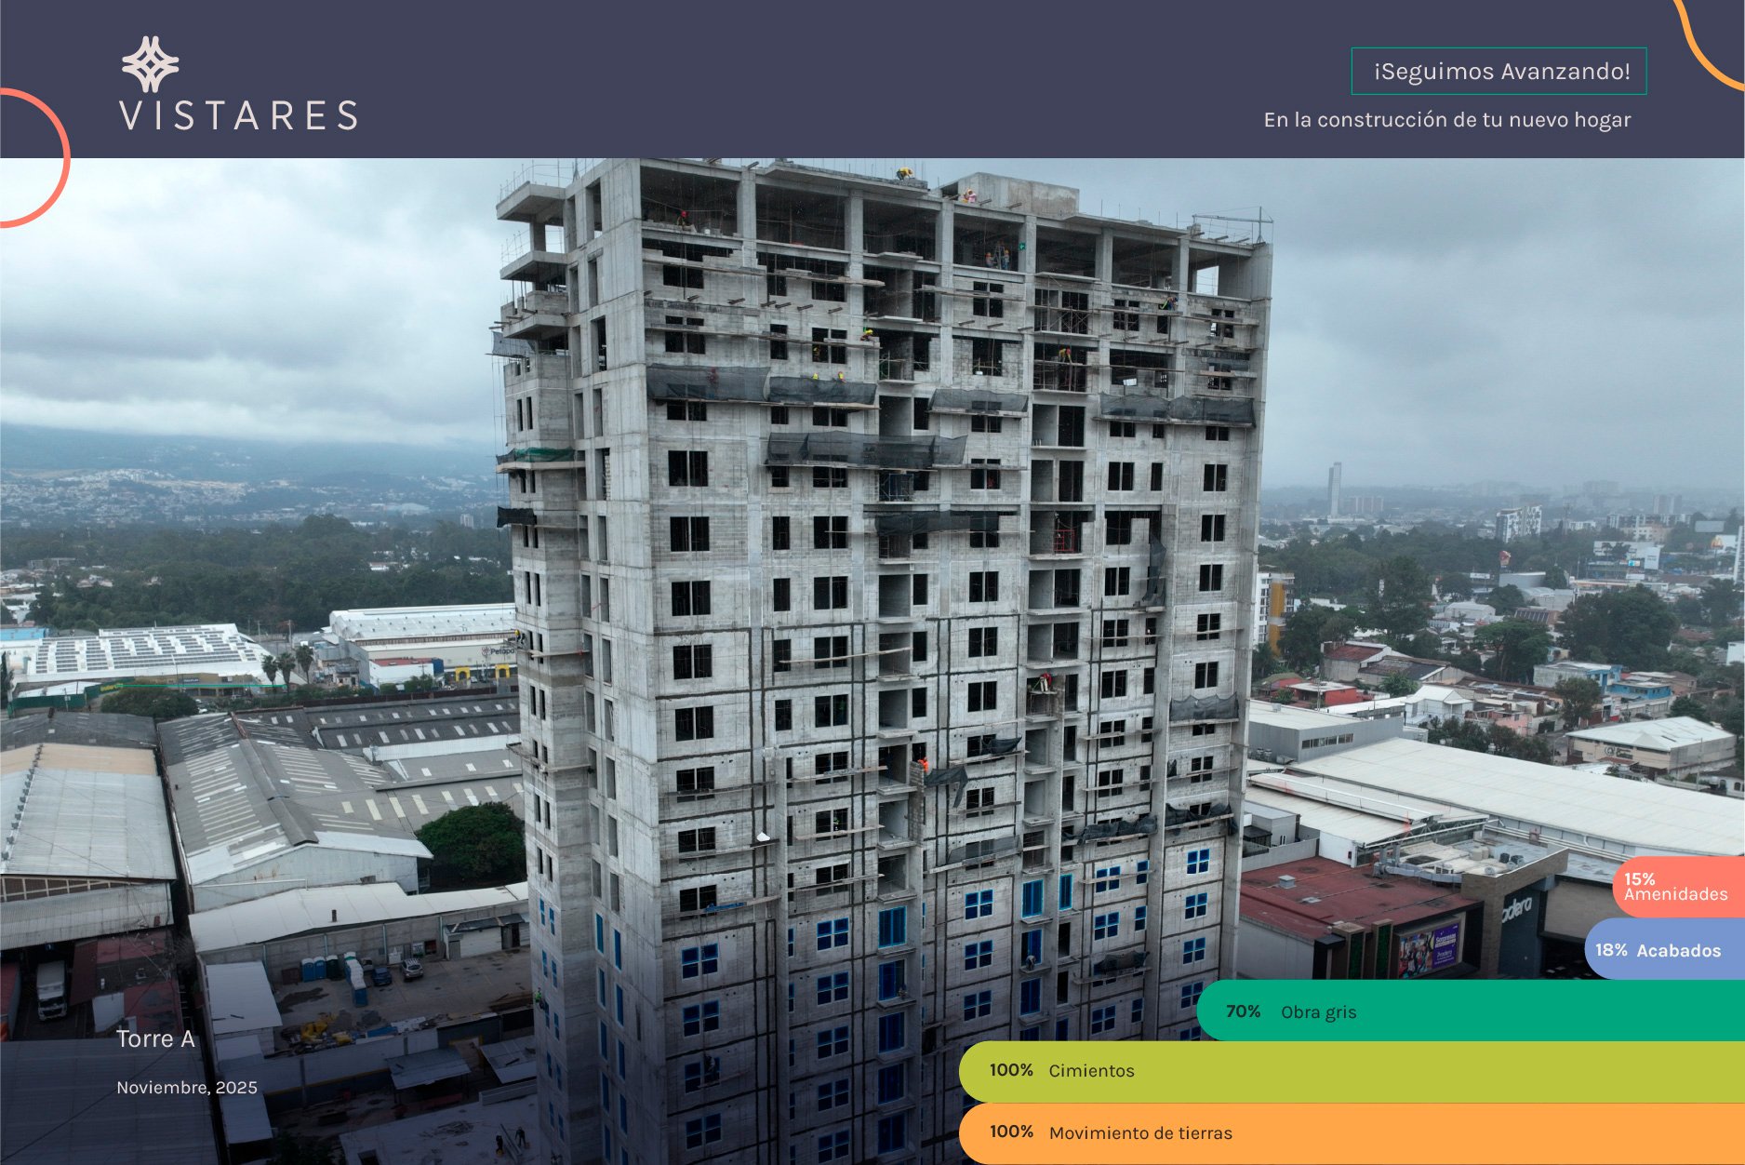Click the Movimiento de tierras label
The image size is (1745, 1165).
[1140, 1133]
